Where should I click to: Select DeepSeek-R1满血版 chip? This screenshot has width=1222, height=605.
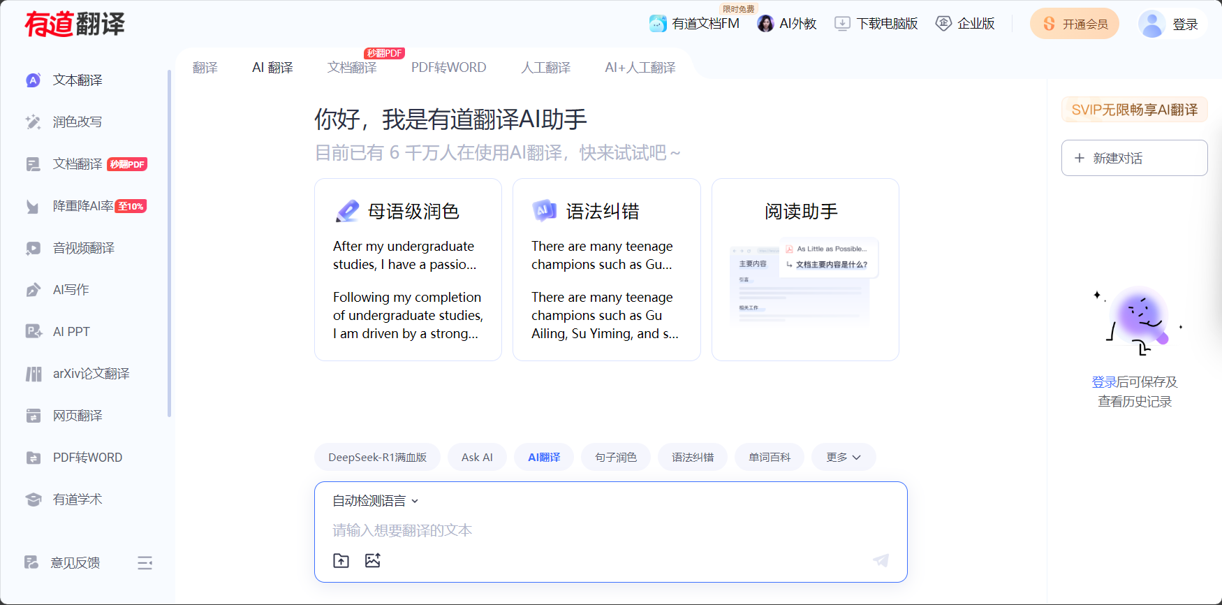[377, 457]
